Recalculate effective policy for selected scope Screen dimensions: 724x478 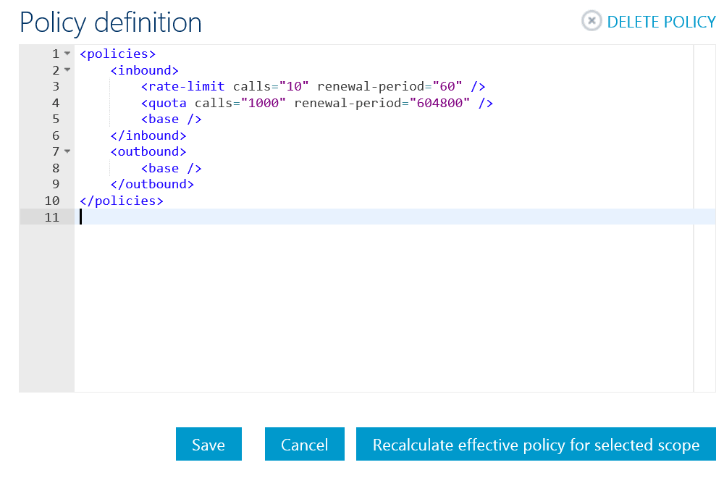(x=536, y=444)
